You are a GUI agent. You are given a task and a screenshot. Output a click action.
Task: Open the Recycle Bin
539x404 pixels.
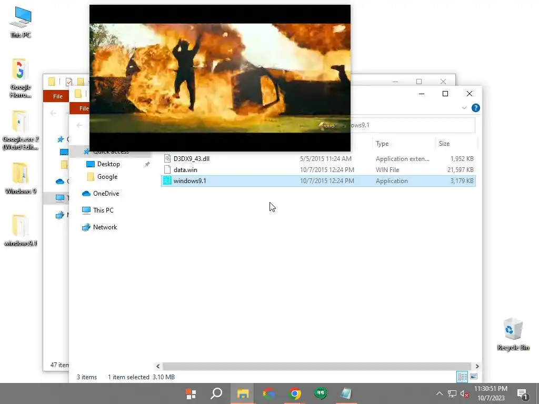coord(513,334)
